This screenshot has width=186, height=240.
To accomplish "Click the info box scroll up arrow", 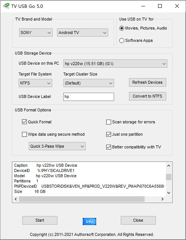I will pos(168,166).
